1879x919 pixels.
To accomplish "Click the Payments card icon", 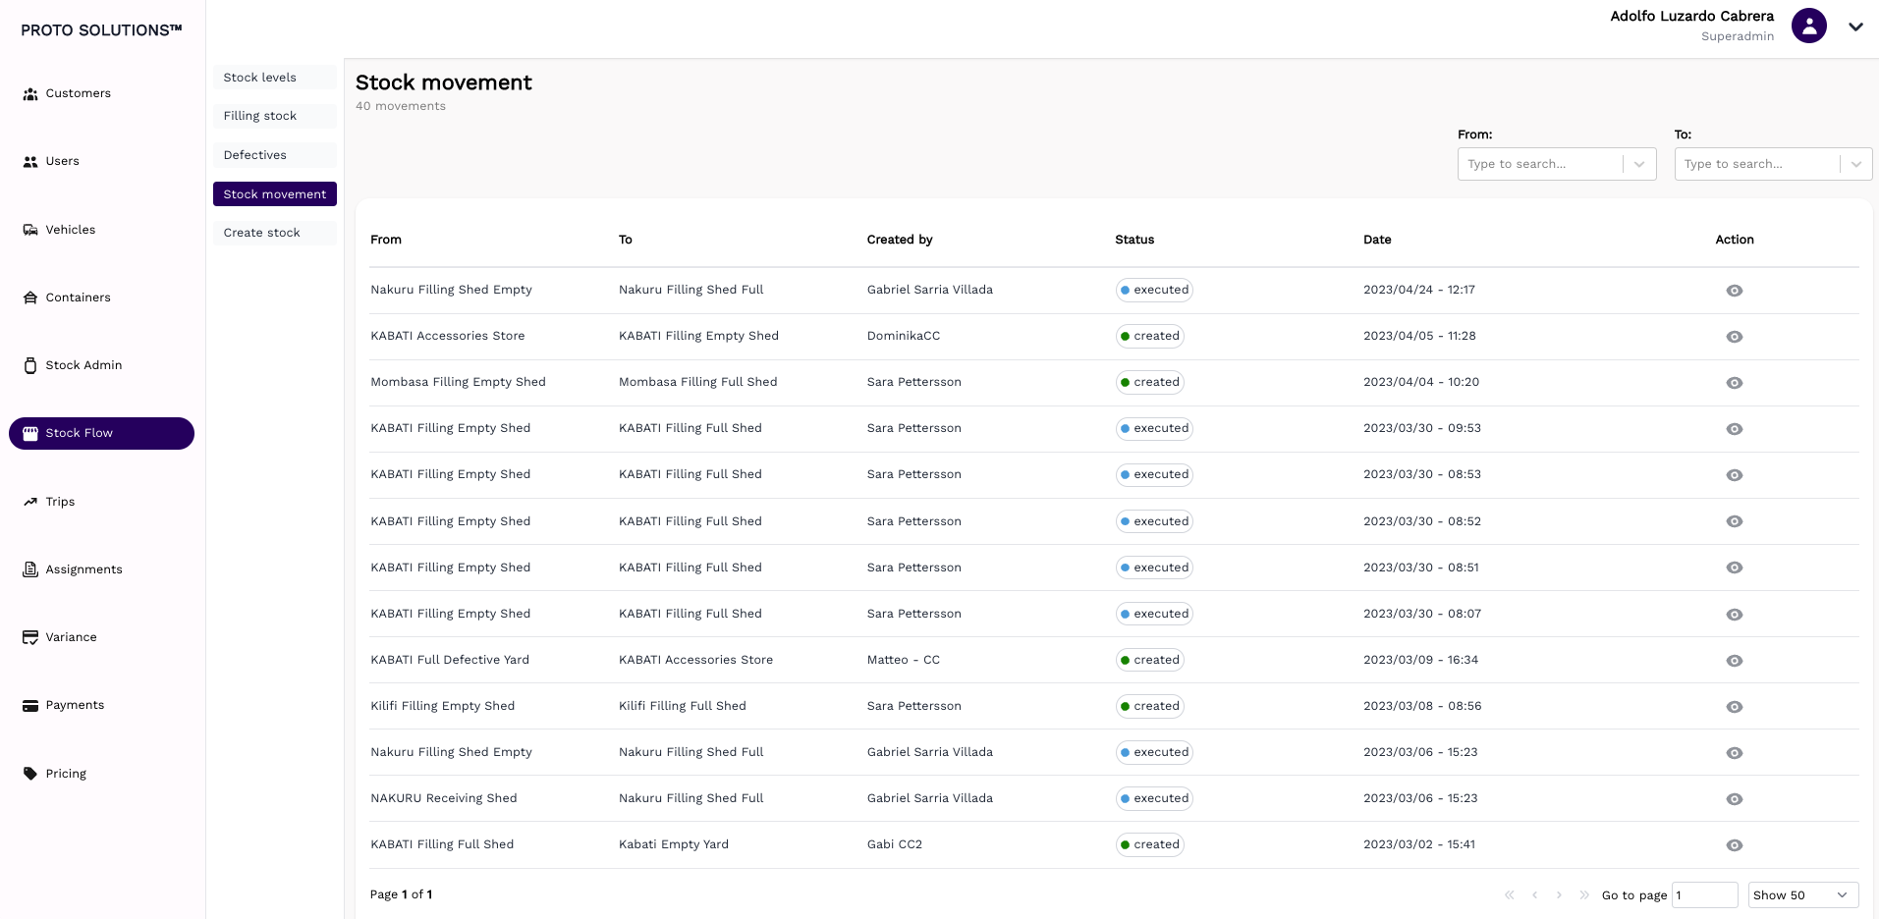I will tap(30, 705).
